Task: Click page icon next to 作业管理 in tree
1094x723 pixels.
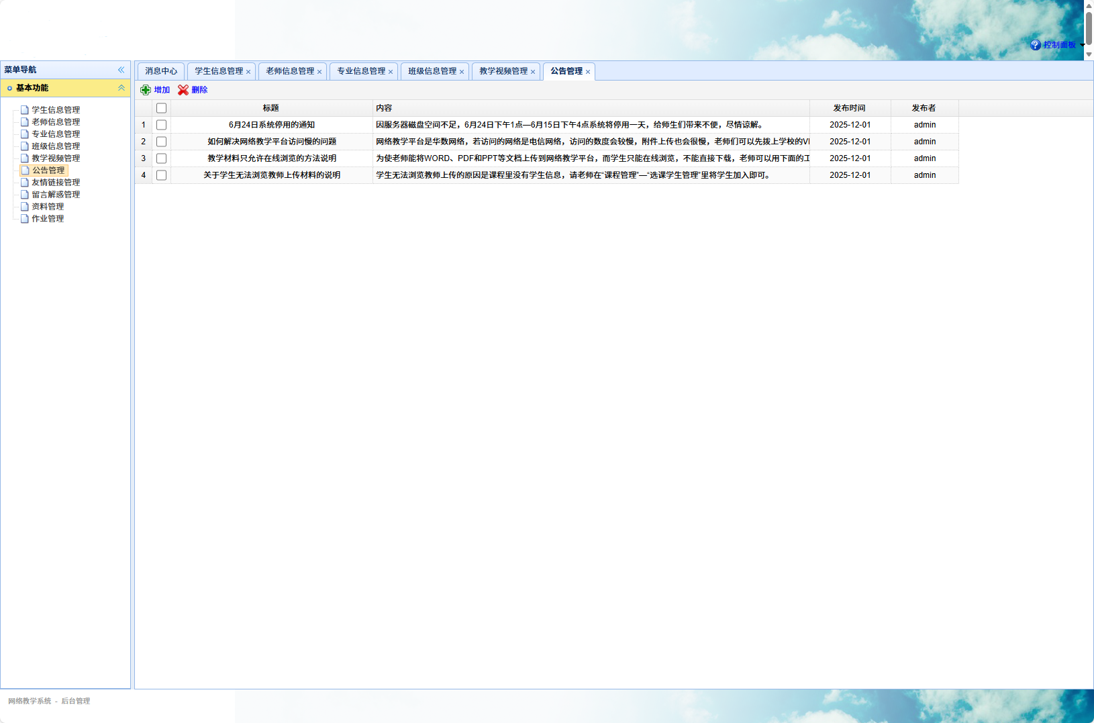Action: tap(25, 219)
